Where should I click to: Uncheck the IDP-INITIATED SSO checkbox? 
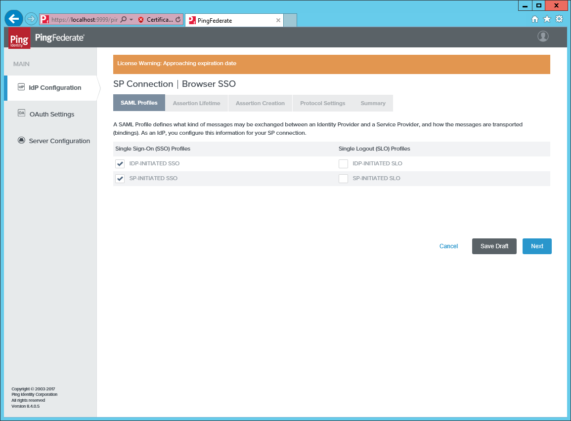tap(120, 163)
